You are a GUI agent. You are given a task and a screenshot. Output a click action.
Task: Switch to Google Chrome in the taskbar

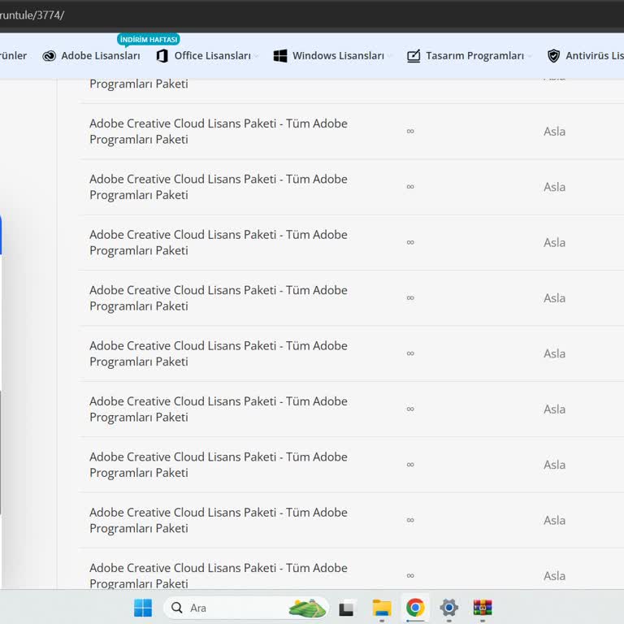point(415,608)
